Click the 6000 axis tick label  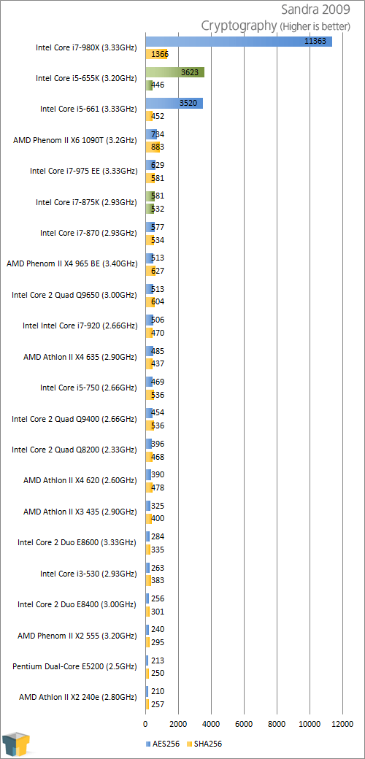244,725
